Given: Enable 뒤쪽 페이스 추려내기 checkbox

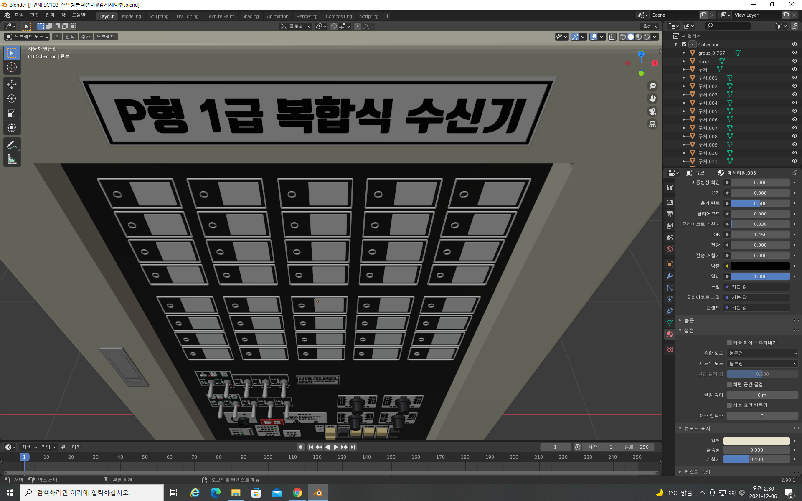Looking at the screenshot, I should pos(729,343).
